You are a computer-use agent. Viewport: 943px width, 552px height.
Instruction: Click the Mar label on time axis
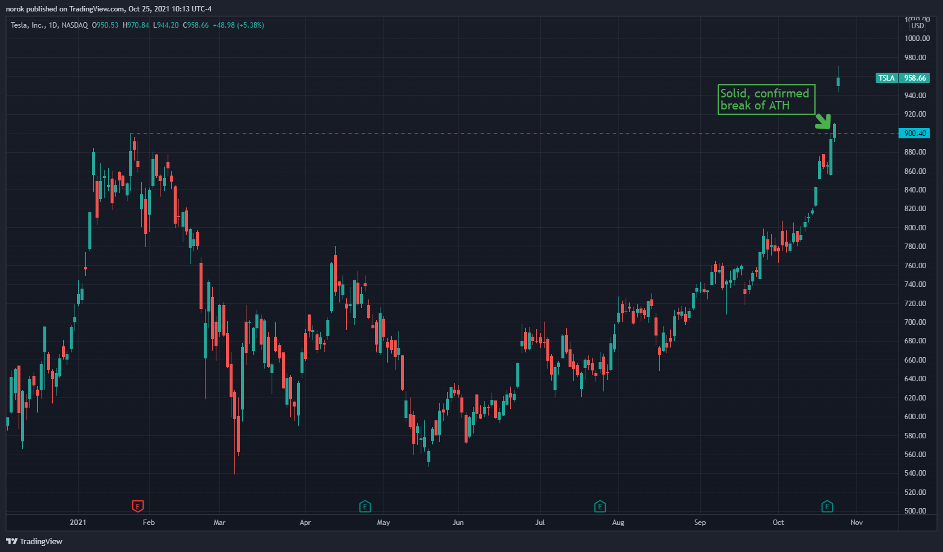point(219,523)
